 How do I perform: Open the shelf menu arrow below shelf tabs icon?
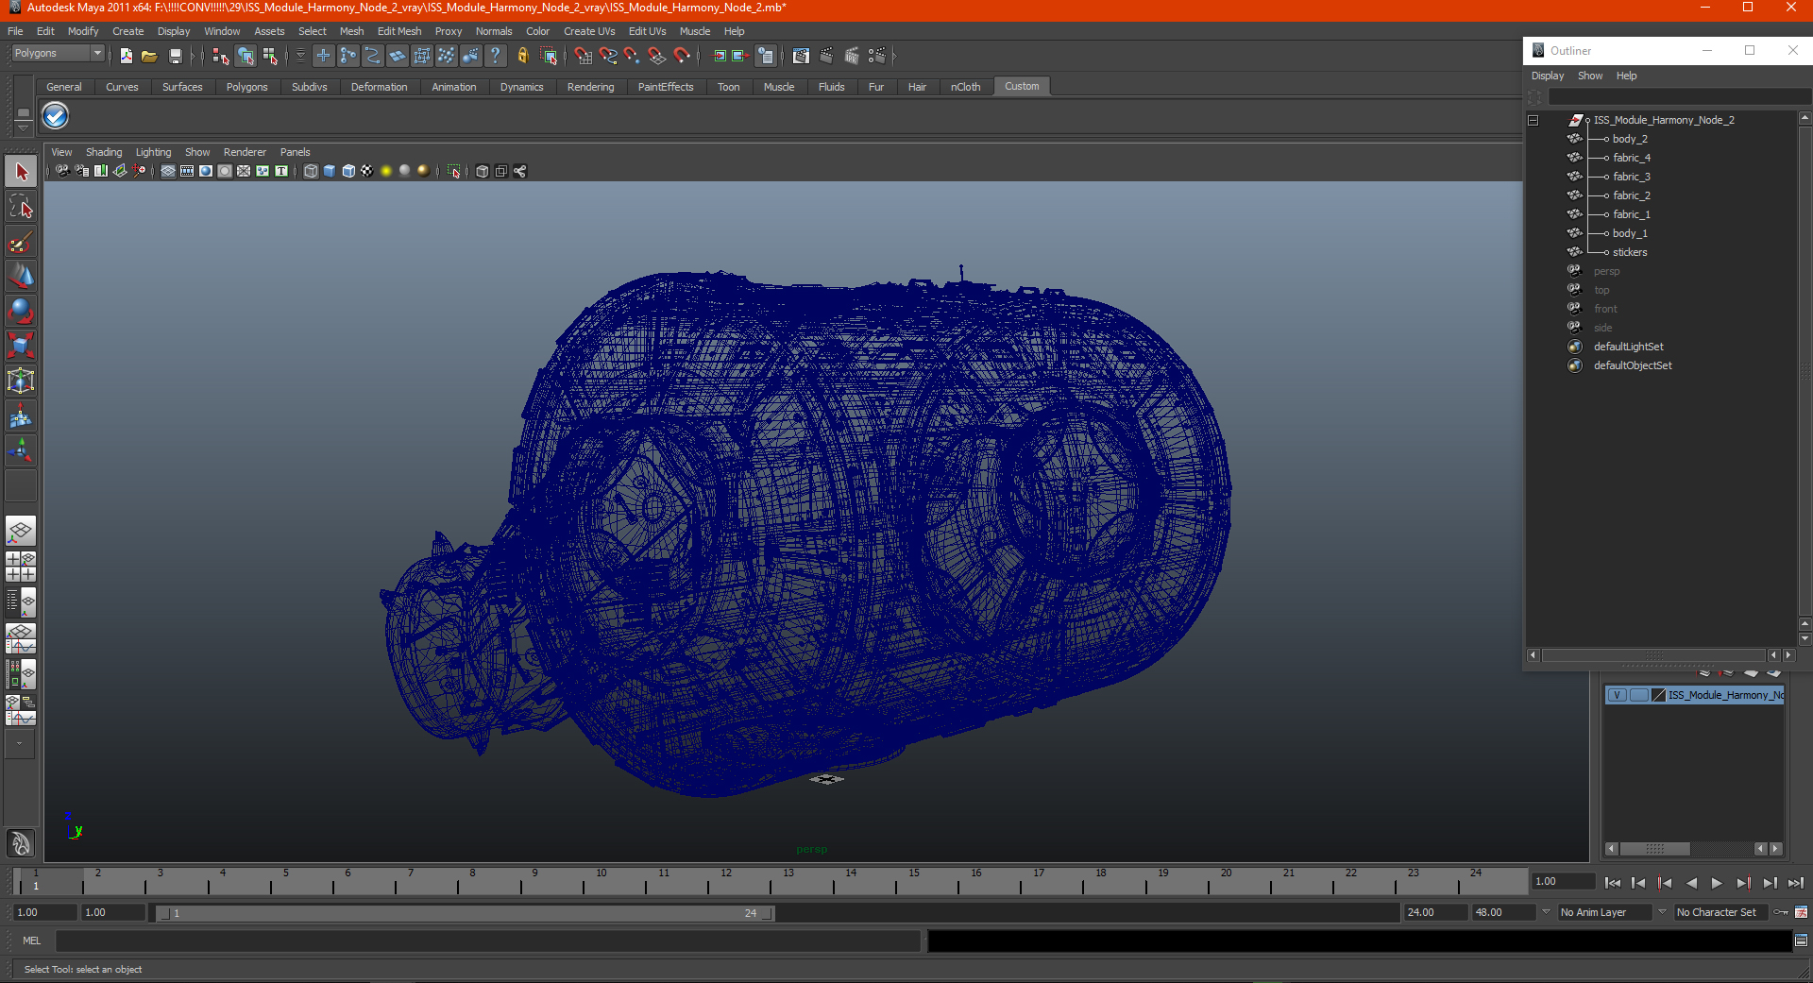(x=24, y=127)
